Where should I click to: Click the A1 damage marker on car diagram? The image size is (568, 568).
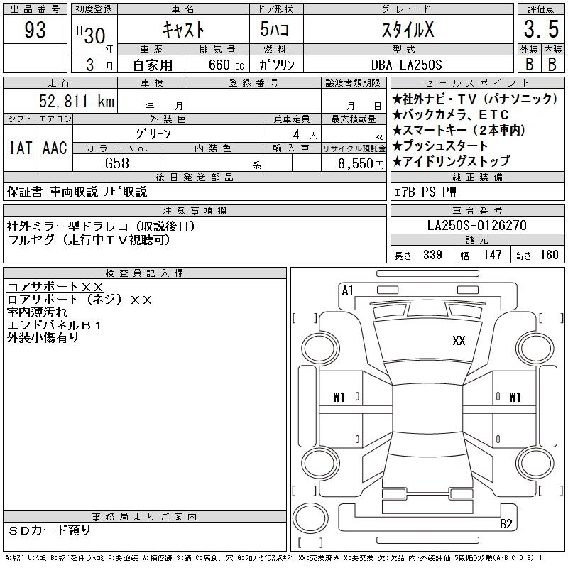click(x=347, y=290)
